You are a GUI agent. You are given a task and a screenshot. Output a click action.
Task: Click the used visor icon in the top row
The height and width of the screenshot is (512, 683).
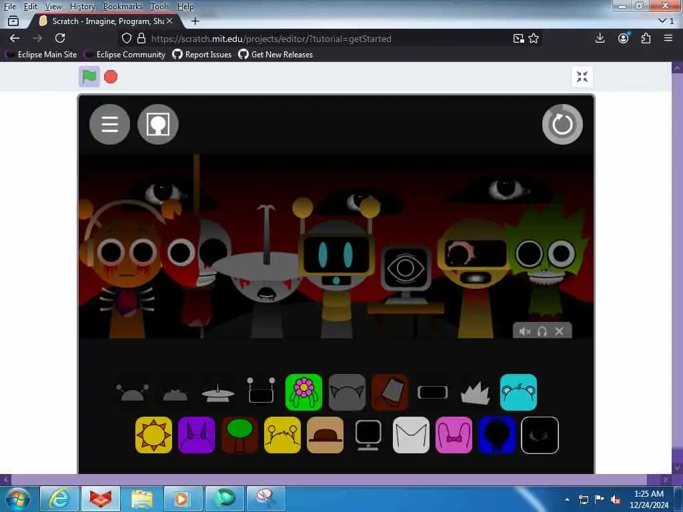[432, 392]
